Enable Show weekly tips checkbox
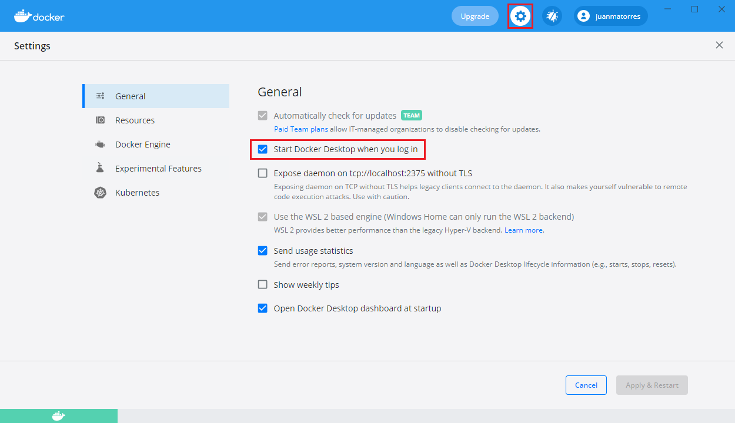This screenshot has height=423, width=735. 263,285
